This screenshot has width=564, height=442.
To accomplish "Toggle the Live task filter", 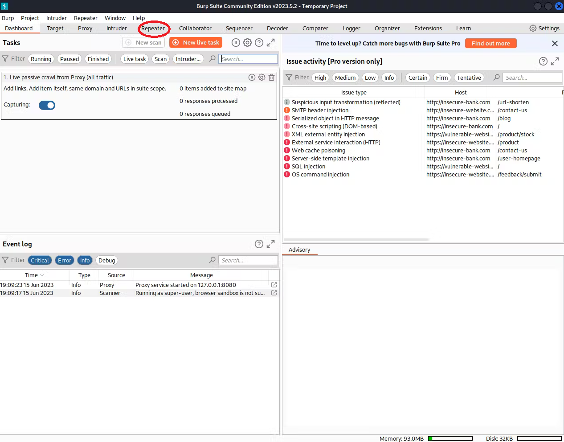I will (135, 59).
